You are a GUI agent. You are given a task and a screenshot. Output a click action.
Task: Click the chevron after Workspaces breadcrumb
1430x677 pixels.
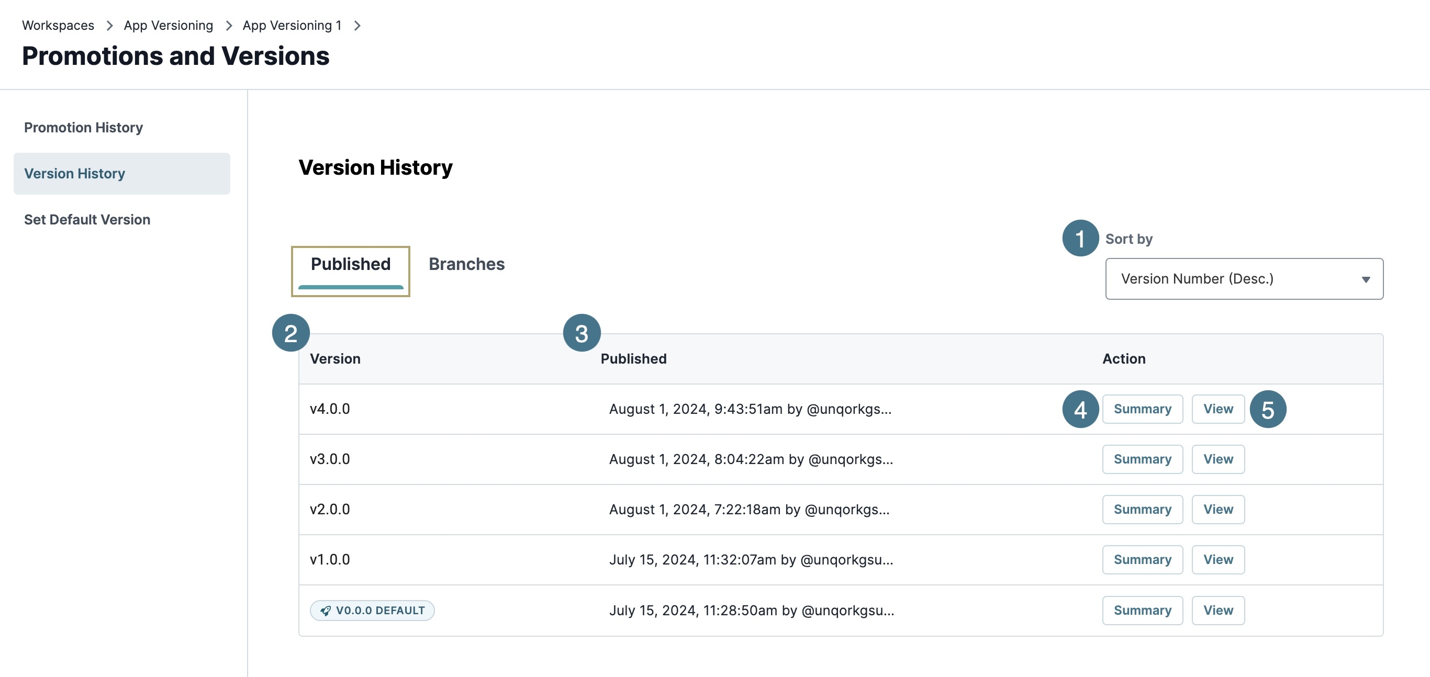pos(109,26)
